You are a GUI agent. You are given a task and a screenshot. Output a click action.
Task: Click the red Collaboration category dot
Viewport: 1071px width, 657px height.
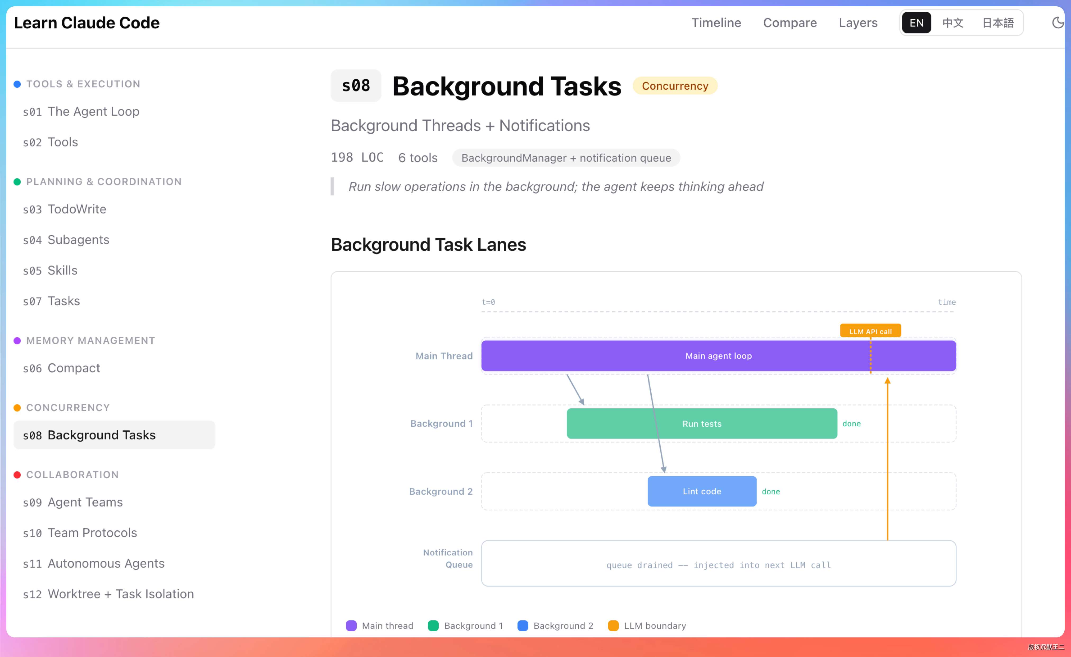point(17,474)
